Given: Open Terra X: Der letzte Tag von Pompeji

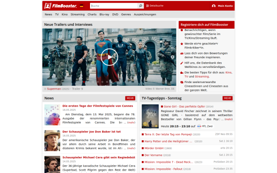Looking at the screenshot, I should coord(168,134).
